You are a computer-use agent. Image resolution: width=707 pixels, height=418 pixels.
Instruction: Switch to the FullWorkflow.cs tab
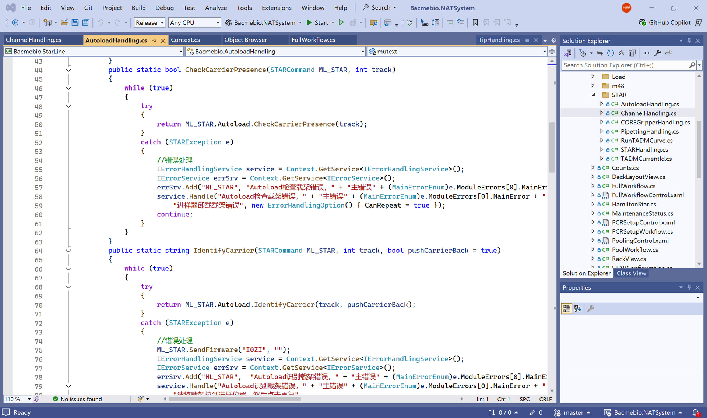pyautogui.click(x=313, y=40)
